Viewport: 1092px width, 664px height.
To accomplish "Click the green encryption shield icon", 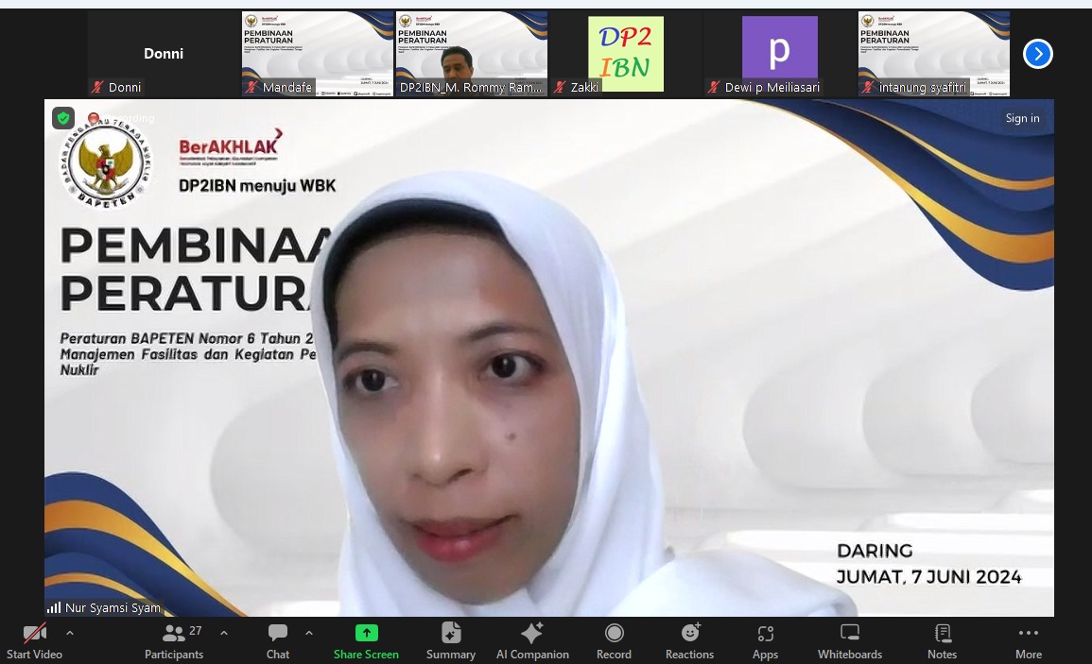I will [63, 118].
